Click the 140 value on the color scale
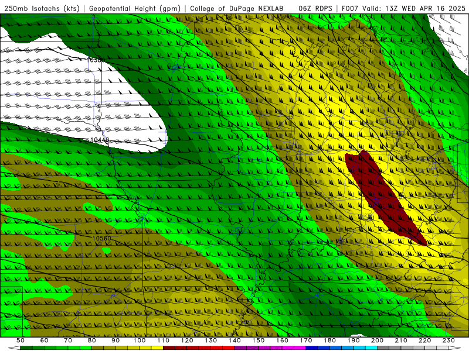This screenshot has width=469, height=351. (x=235, y=340)
